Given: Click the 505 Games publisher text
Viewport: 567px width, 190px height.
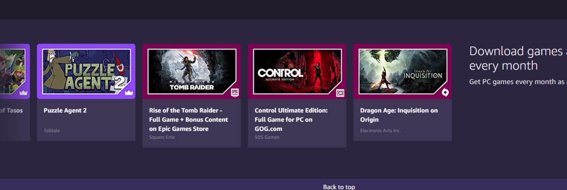Looking at the screenshot, I should click(x=267, y=137).
